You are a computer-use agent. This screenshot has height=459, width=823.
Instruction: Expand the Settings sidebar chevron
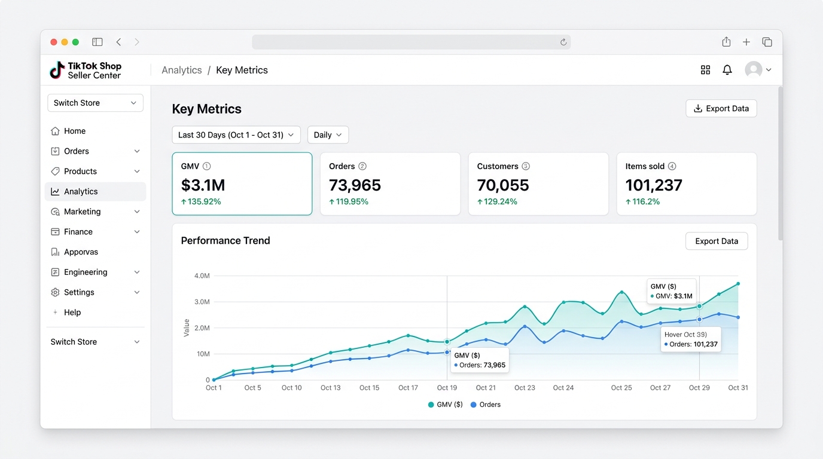click(137, 292)
